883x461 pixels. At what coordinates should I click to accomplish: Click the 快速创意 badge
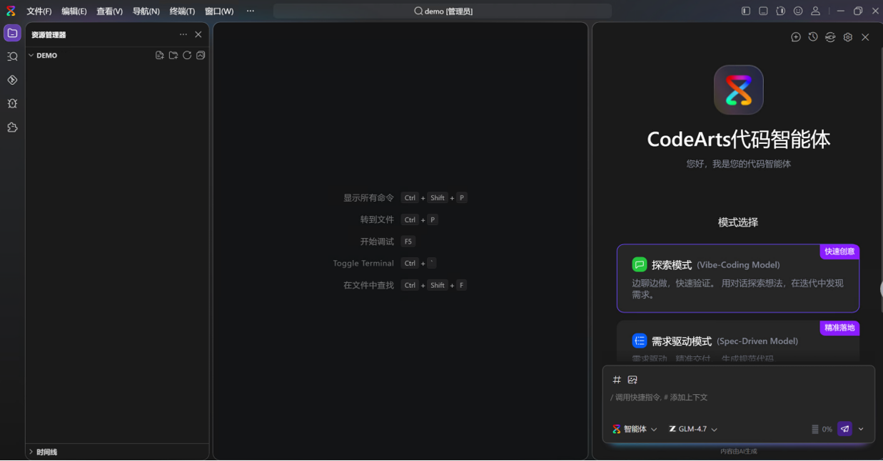(x=839, y=252)
